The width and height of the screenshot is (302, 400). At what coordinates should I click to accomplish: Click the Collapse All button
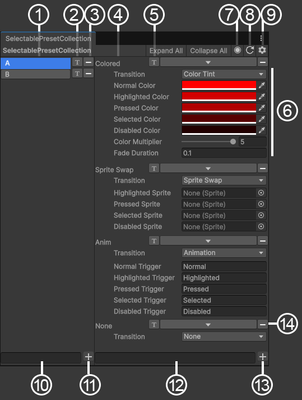(208, 51)
